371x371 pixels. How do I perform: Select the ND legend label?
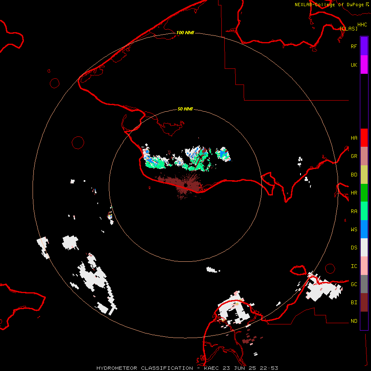354,321
